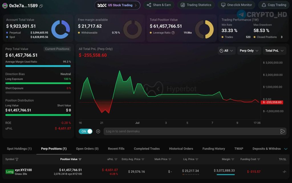The height and width of the screenshot is (183, 292).
Task: Sort by Liq. Price column icon
Action: click(197, 159)
